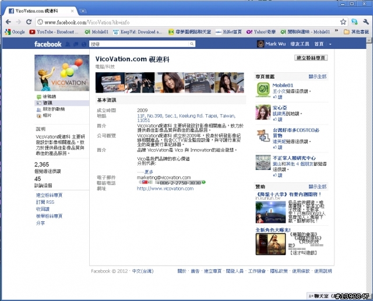Bookmark this page with the star icon
This screenshot has height=301, width=373.
tap(343, 22)
